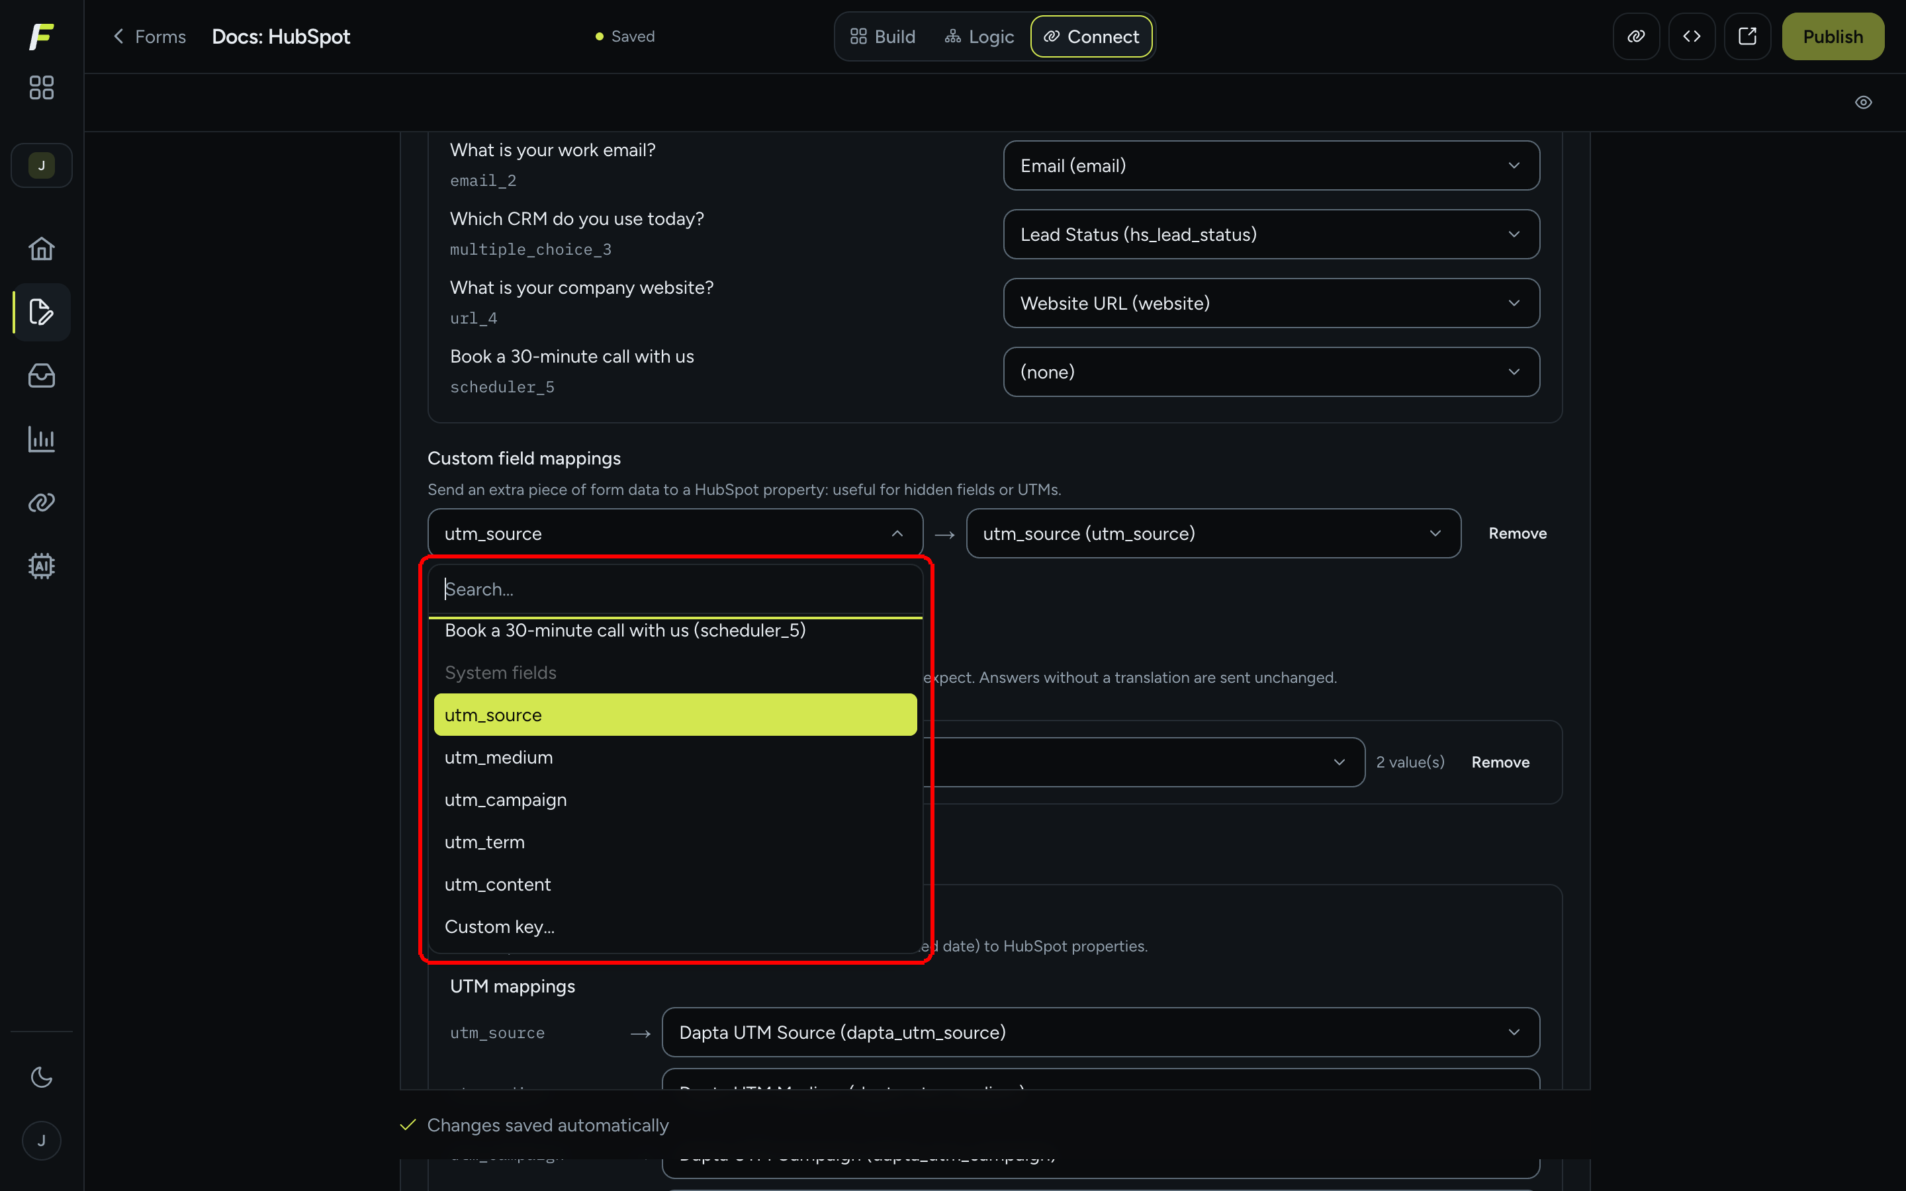The height and width of the screenshot is (1191, 1906).
Task: Open embed code icon in header
Action: [1692, 36]
